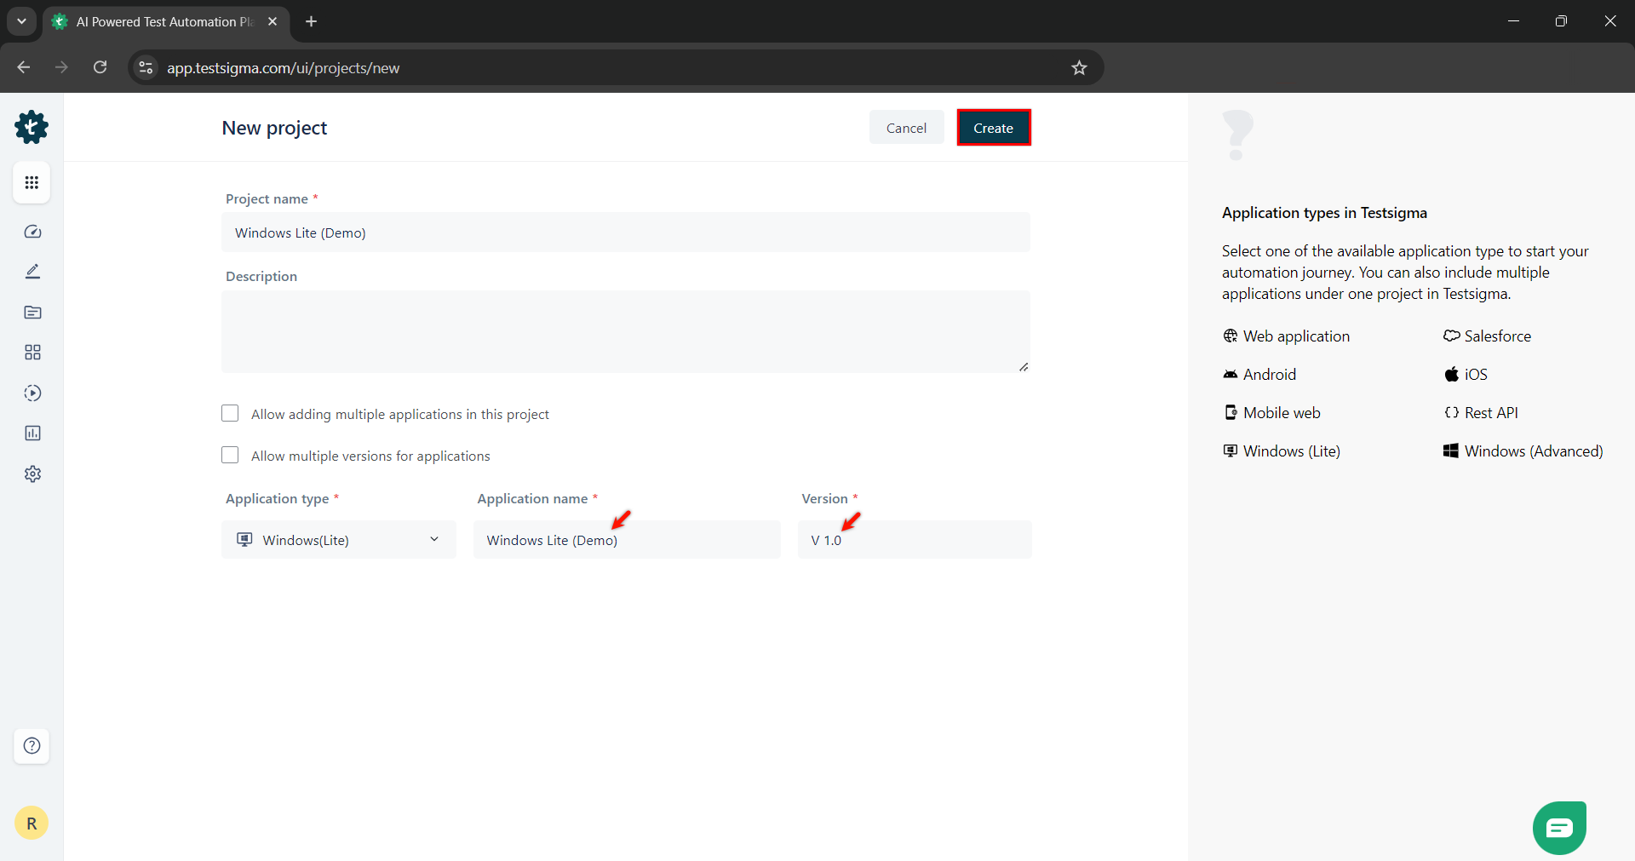Screen dimensions: 1635x861
Task: Go back to the previous page
Action: pos(24,67)
